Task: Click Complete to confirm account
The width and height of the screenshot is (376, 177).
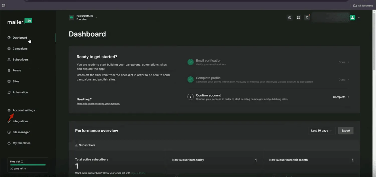Action: [339, 97]
